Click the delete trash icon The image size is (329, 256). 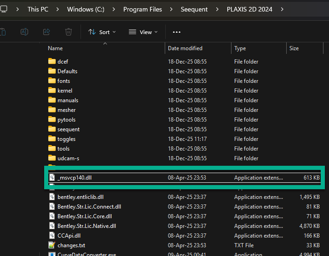click(x=69, y=32)
